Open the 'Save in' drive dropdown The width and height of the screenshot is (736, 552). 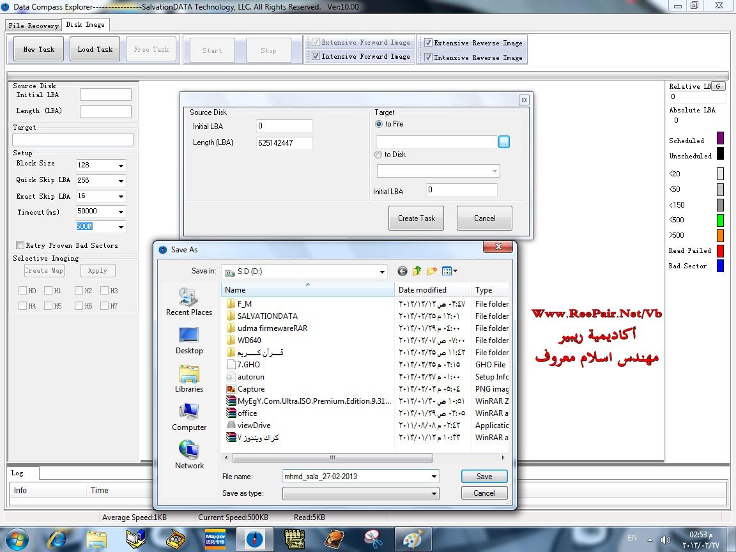(x=382, y=272)
